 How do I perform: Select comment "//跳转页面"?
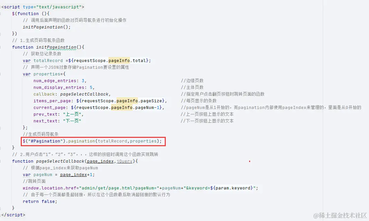[x=34, y=181]
